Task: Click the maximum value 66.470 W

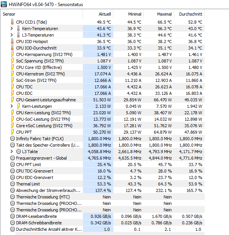Action: (163, 100)
